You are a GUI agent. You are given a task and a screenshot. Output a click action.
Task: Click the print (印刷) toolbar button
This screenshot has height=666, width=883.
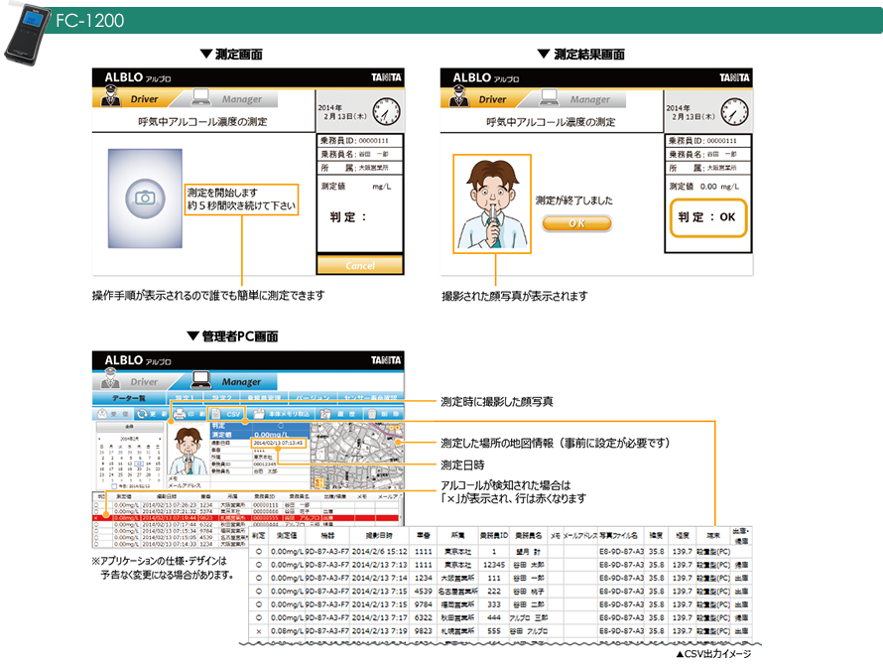(x=189, y=414)
